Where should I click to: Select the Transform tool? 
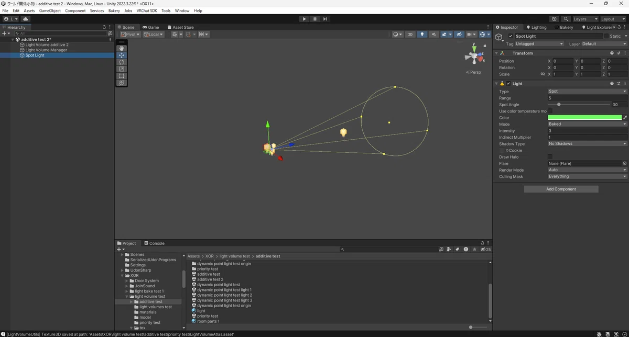point(122,83)
